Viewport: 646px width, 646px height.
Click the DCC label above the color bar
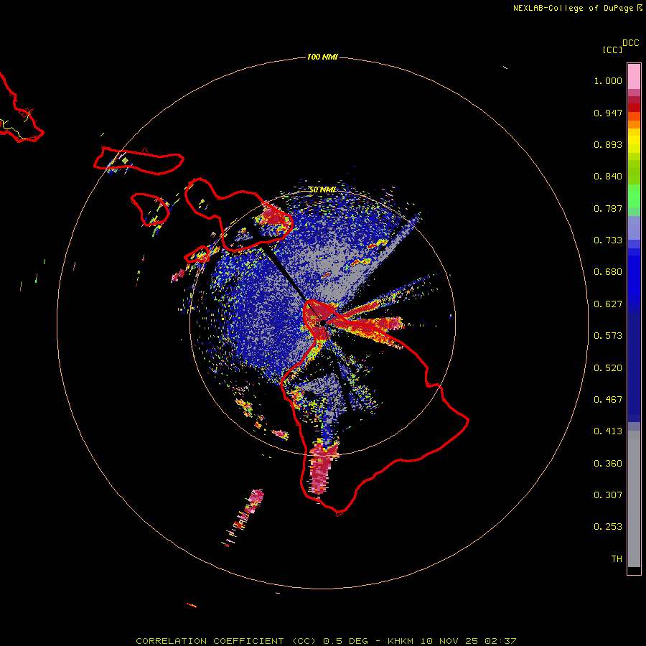point(631,43)
